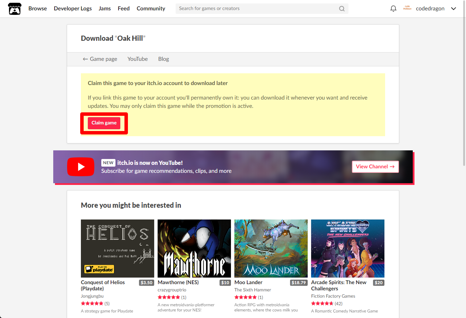This screenshot has width=466, height=318.
Task: Open the codedragon profile name
Action: click(430, 9)
